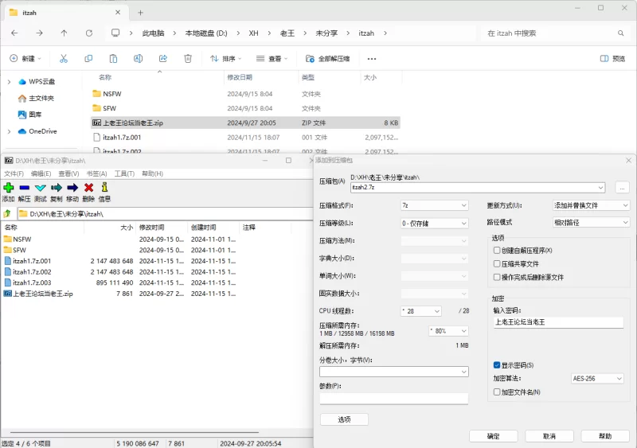Click the 取消 button in the dialog
Screen dimensions: 637x448
549,436
